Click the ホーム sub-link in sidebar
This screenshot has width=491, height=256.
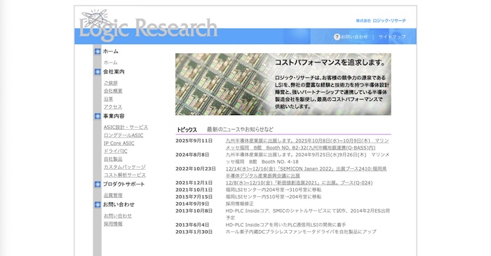[111, 62]
